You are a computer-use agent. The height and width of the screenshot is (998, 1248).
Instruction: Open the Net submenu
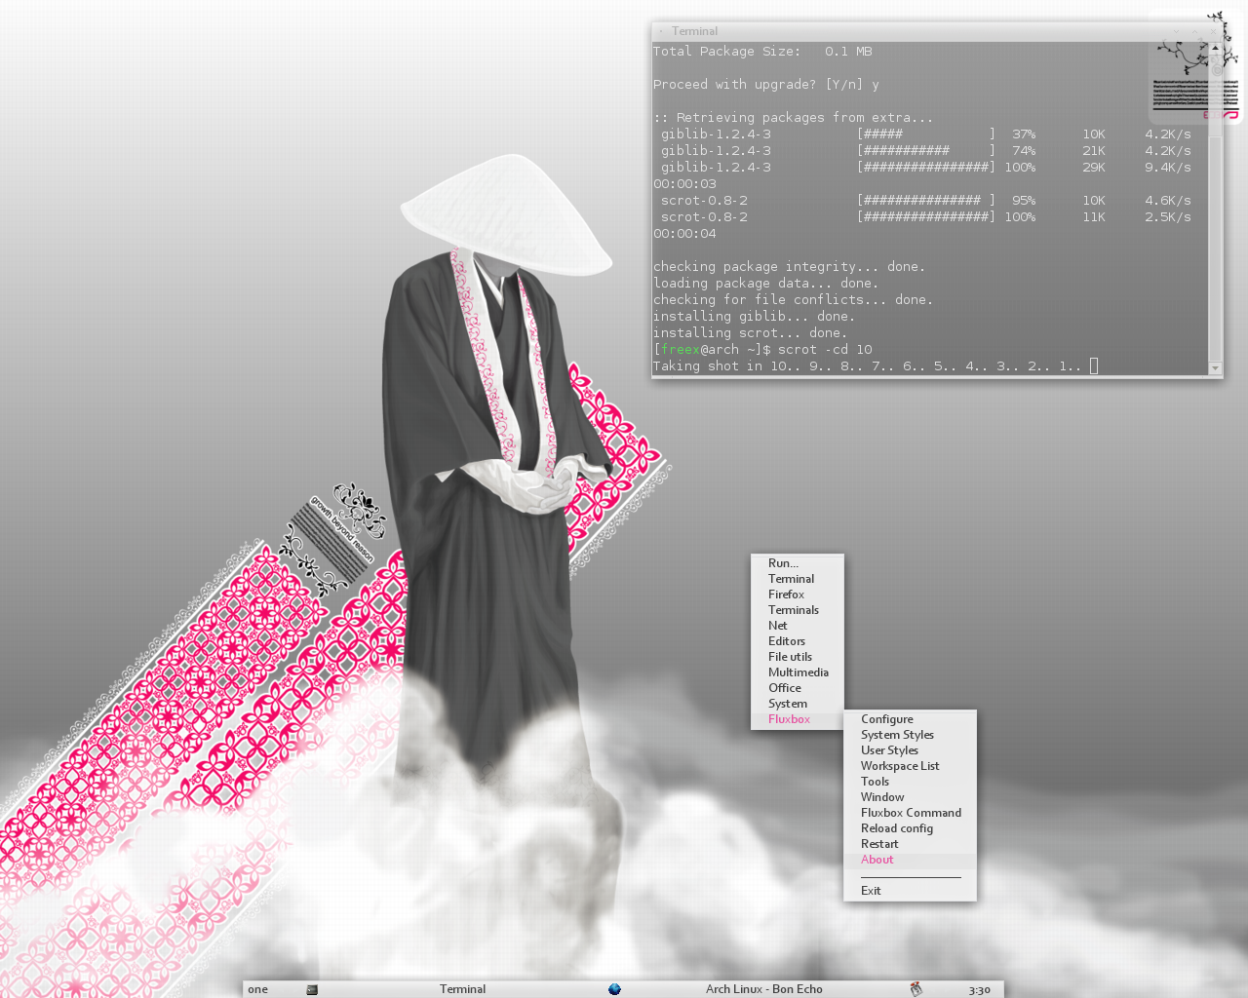tap(797, 626)
